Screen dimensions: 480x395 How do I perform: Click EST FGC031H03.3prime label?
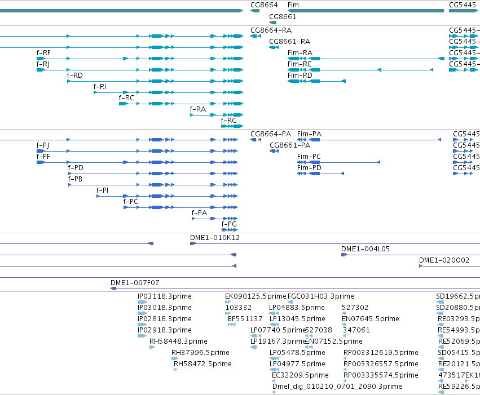pyautogui.click(x=320, y=296)
